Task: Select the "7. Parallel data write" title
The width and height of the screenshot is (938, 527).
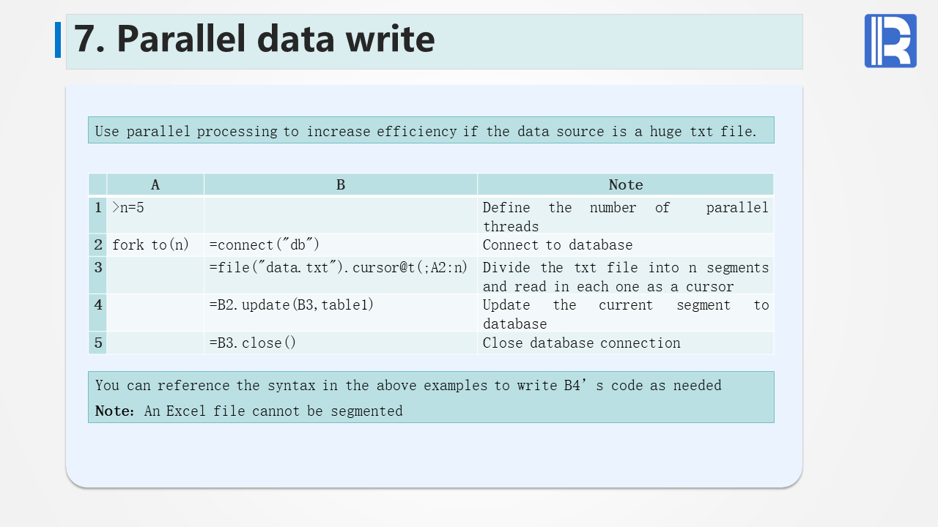Action: (x=254, y=40)
